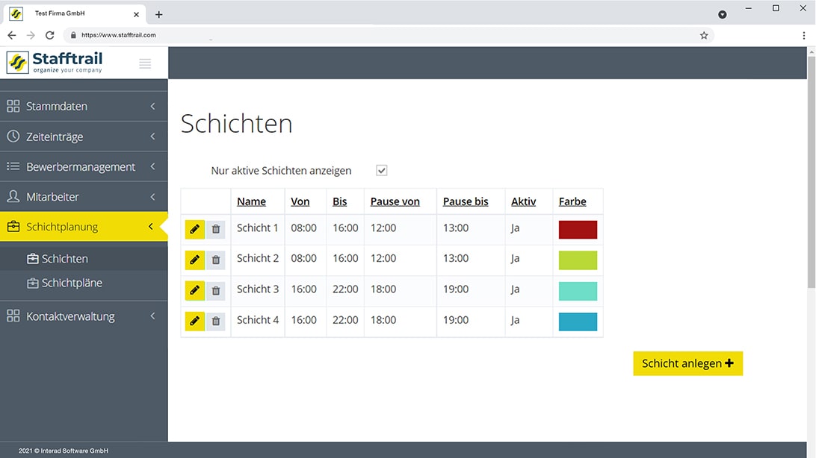Image resolution: width=816 pixels, height=458 pixels.
Task: Click the Zeiteinträge clock icon
Action: (x=13, y=136)
